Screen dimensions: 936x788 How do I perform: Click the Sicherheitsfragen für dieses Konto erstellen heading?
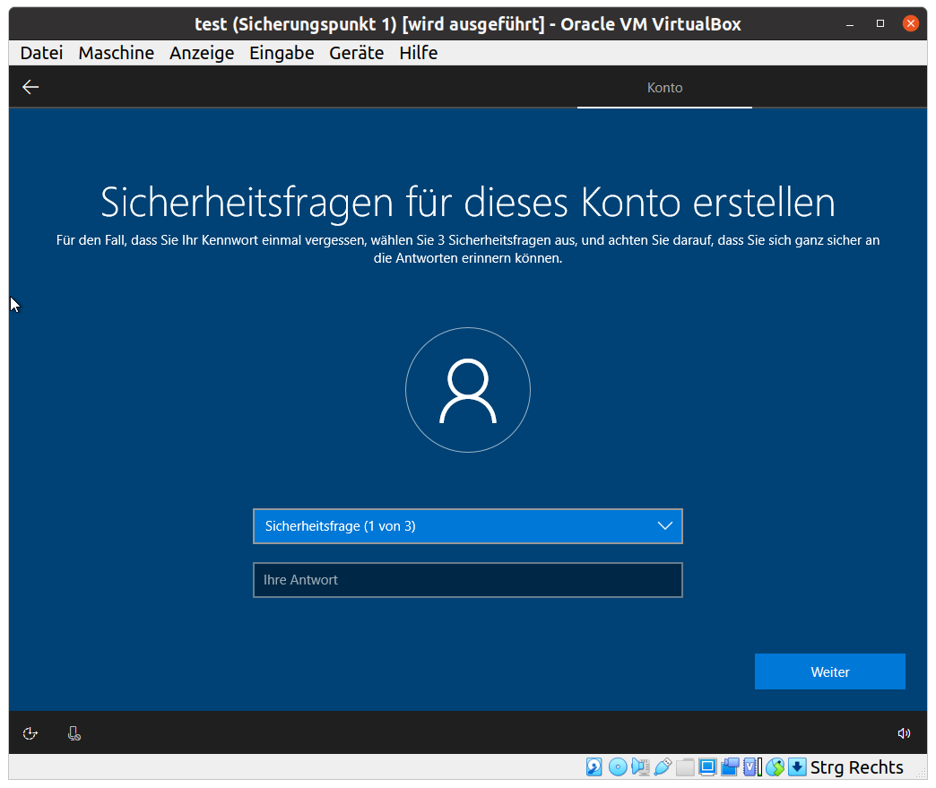click(468, 203)
